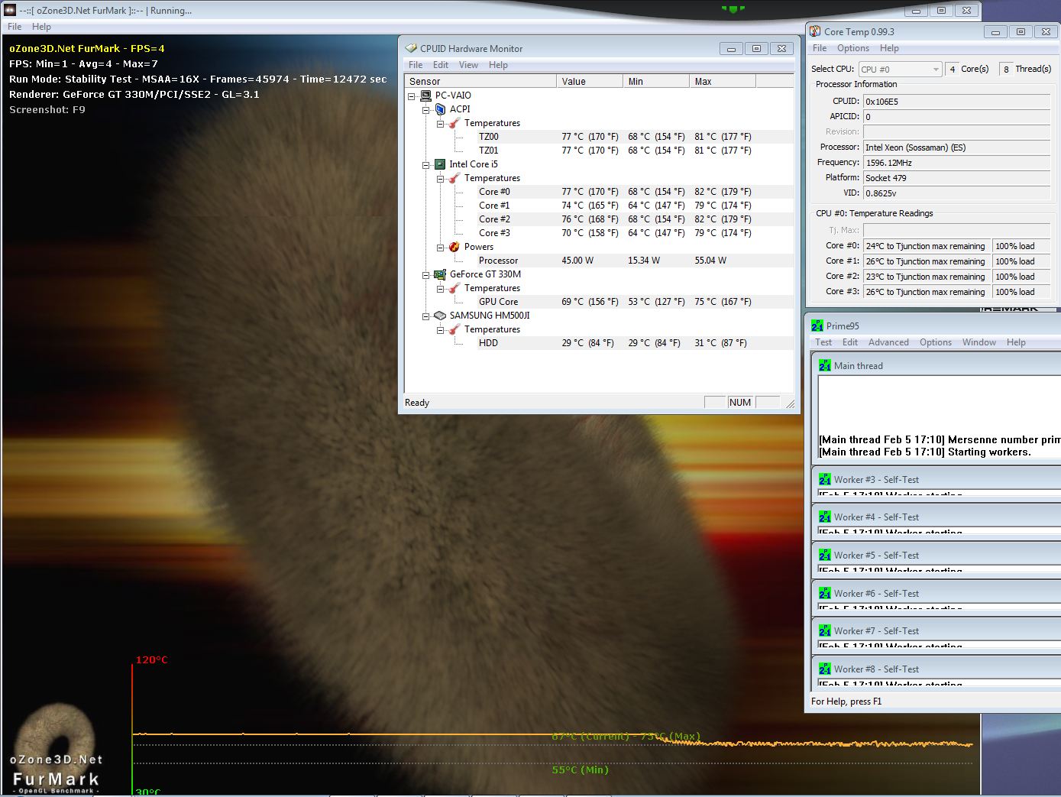Click Worker #8 Self-Test icon
1061x797 pixels.
825,669
